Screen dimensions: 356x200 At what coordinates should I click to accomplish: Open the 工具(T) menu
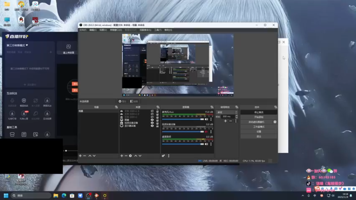point(158,30)
